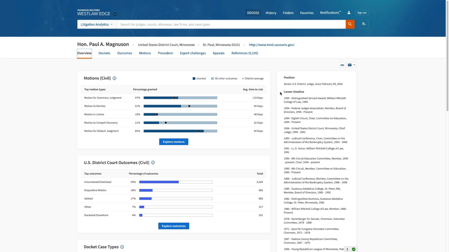This screenshot has height=252, width=449.
Task: Click the email envelope icon
Action: pyautogui.click(x=350, y=65)
